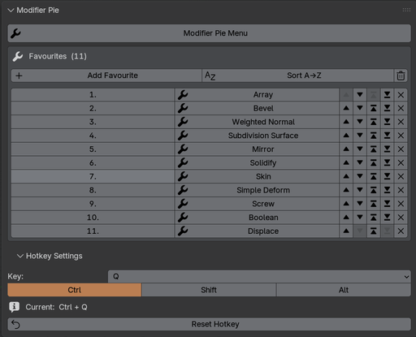
Task: Open the Solidify modifier selector
Action: click(257, 162)
